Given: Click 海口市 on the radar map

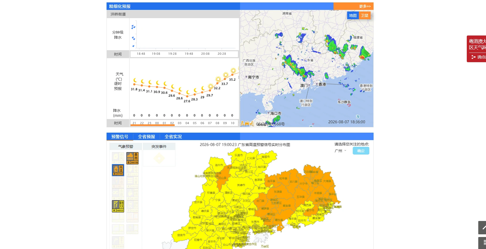Looking at the screenshot, I should point(276,113).
